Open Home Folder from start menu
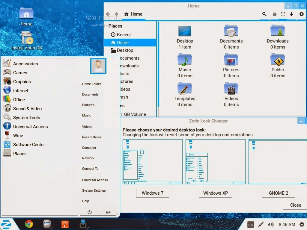307x230 pixels. [91, 84]
